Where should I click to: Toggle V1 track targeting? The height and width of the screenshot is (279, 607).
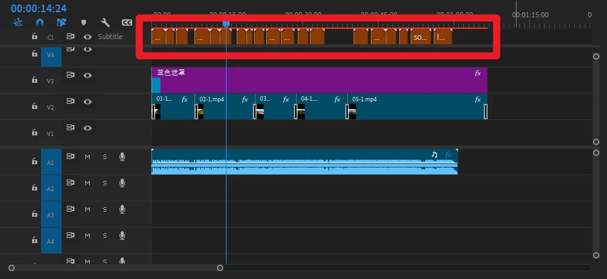(x=51, y=133)
